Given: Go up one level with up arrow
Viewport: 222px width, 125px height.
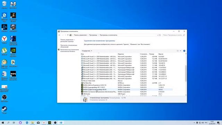Looking at the screenshot, I should 68,35.
